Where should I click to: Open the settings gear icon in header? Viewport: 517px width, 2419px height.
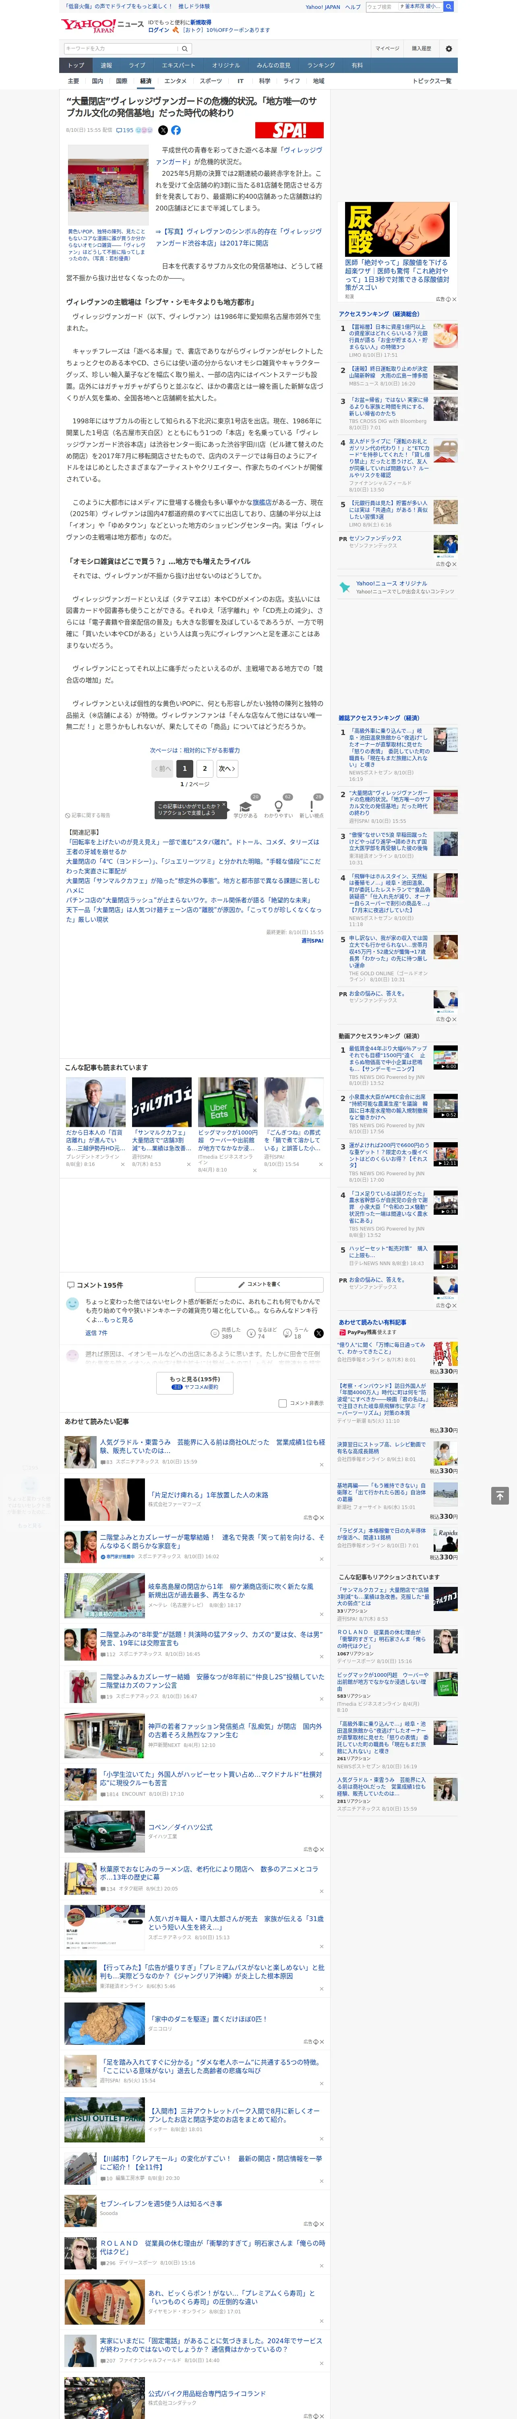449,48
